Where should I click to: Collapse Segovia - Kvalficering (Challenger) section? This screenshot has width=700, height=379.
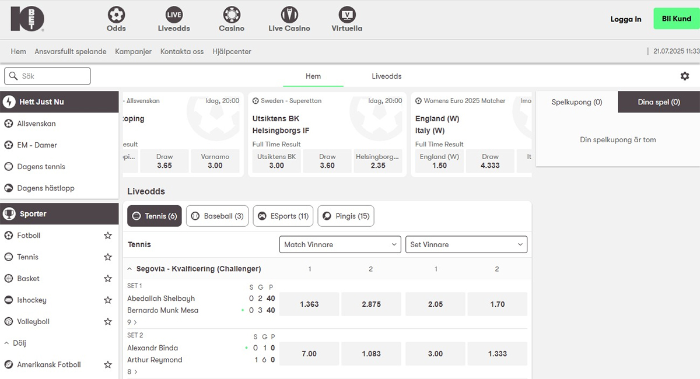[129, 269]
